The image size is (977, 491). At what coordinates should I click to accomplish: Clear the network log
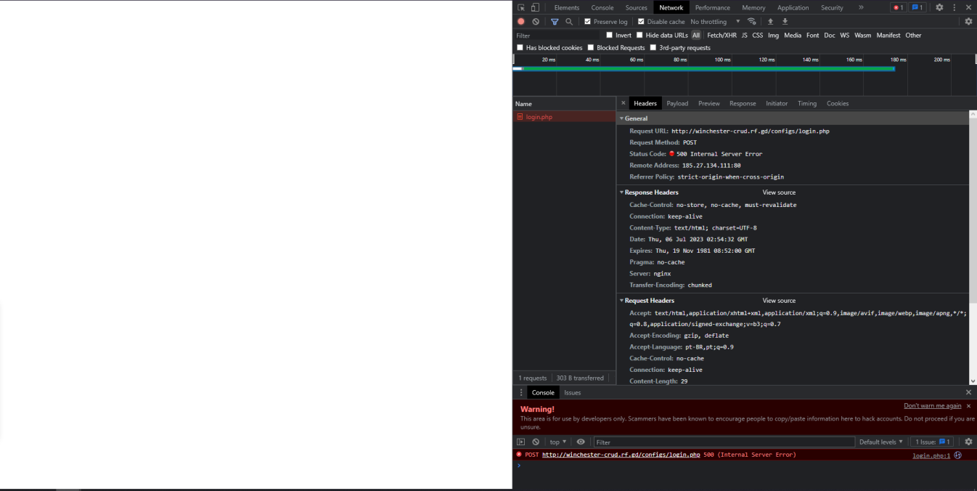tap(536, 22)
